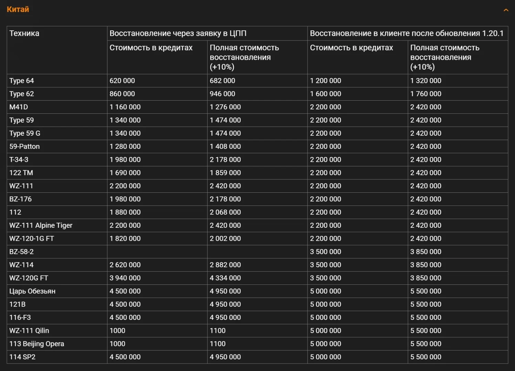Click the Царь Обезьян vehicle name
The width and height of the screenshot is (515, 371).
coord(32,291)
